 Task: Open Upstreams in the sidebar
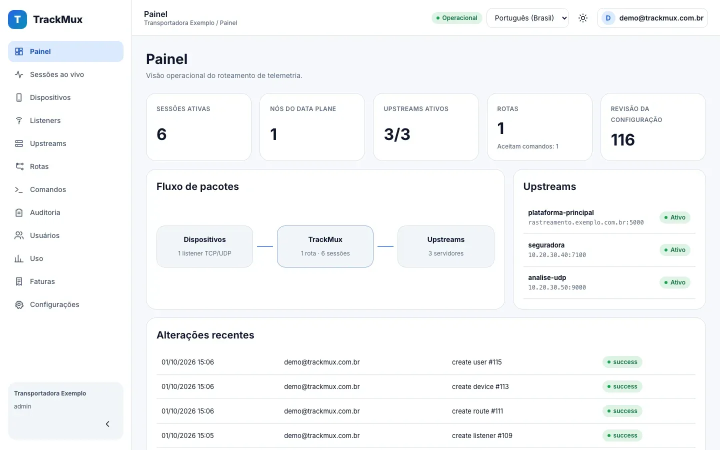(65, 143)
